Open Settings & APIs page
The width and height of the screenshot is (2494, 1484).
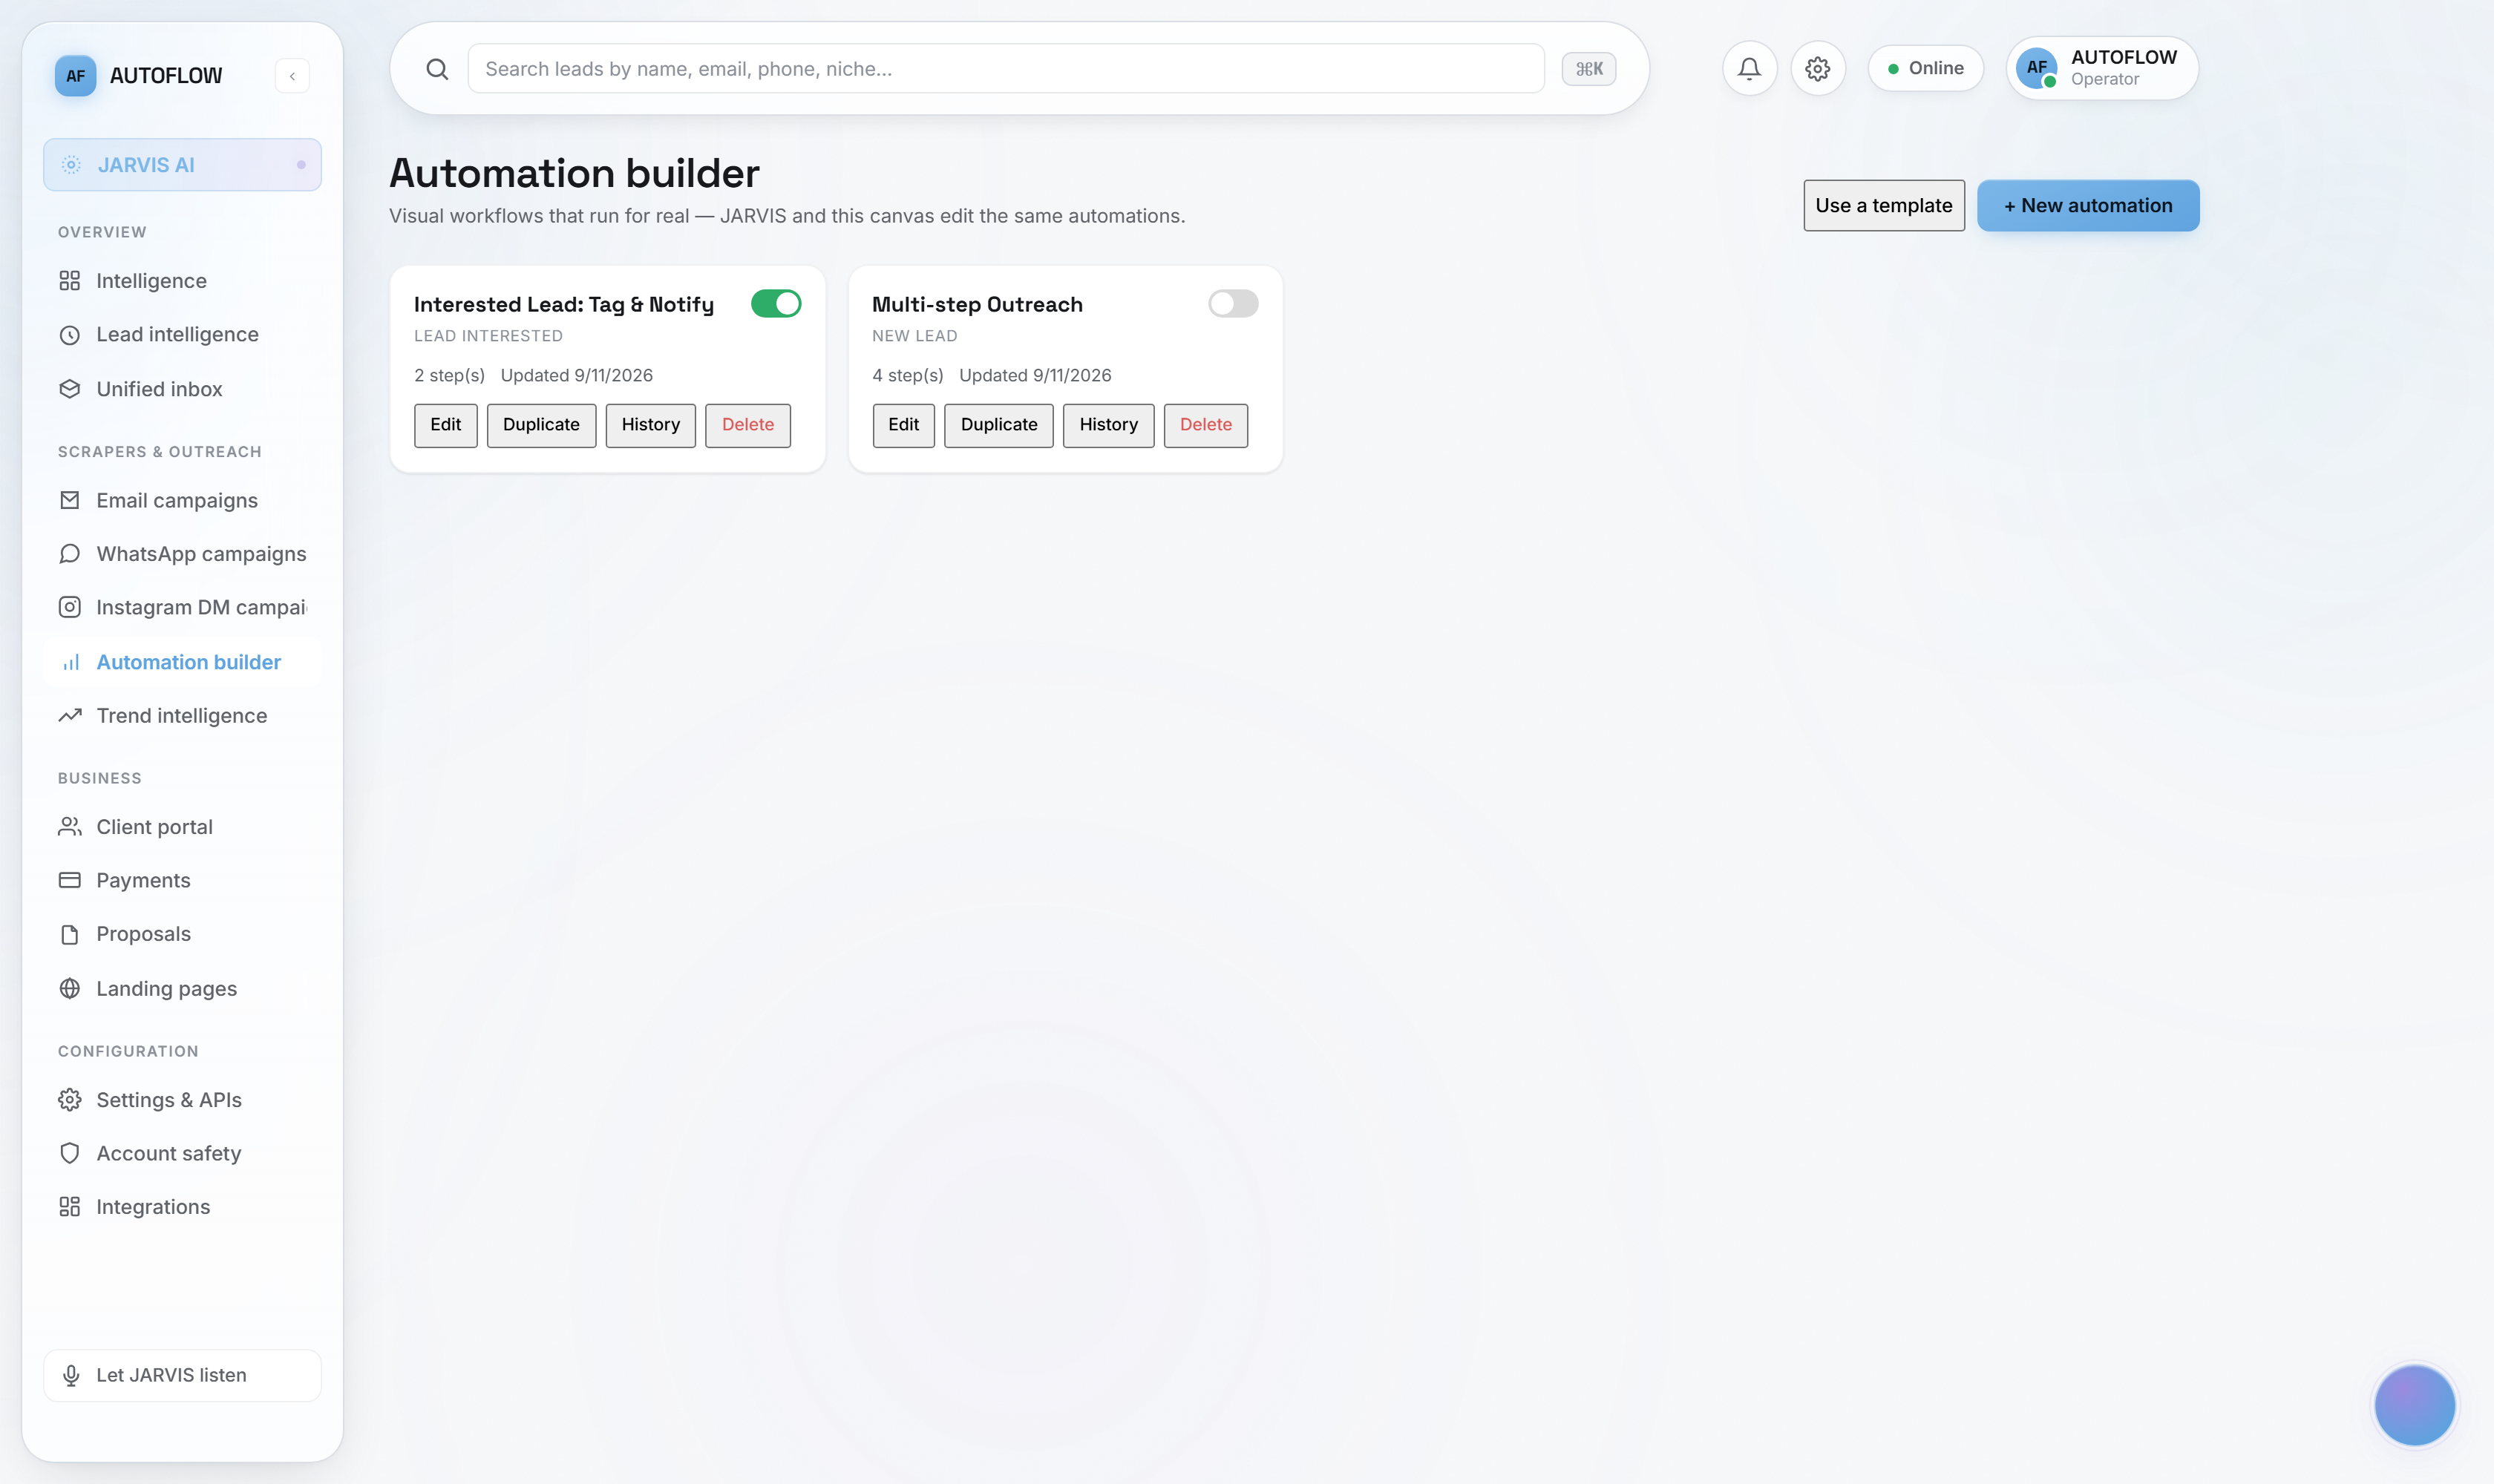(182, 1100)
